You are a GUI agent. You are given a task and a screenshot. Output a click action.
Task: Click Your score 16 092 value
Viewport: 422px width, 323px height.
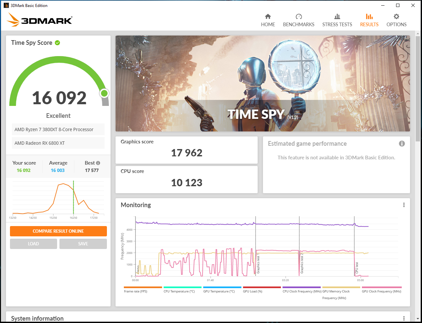coord(24,170)
